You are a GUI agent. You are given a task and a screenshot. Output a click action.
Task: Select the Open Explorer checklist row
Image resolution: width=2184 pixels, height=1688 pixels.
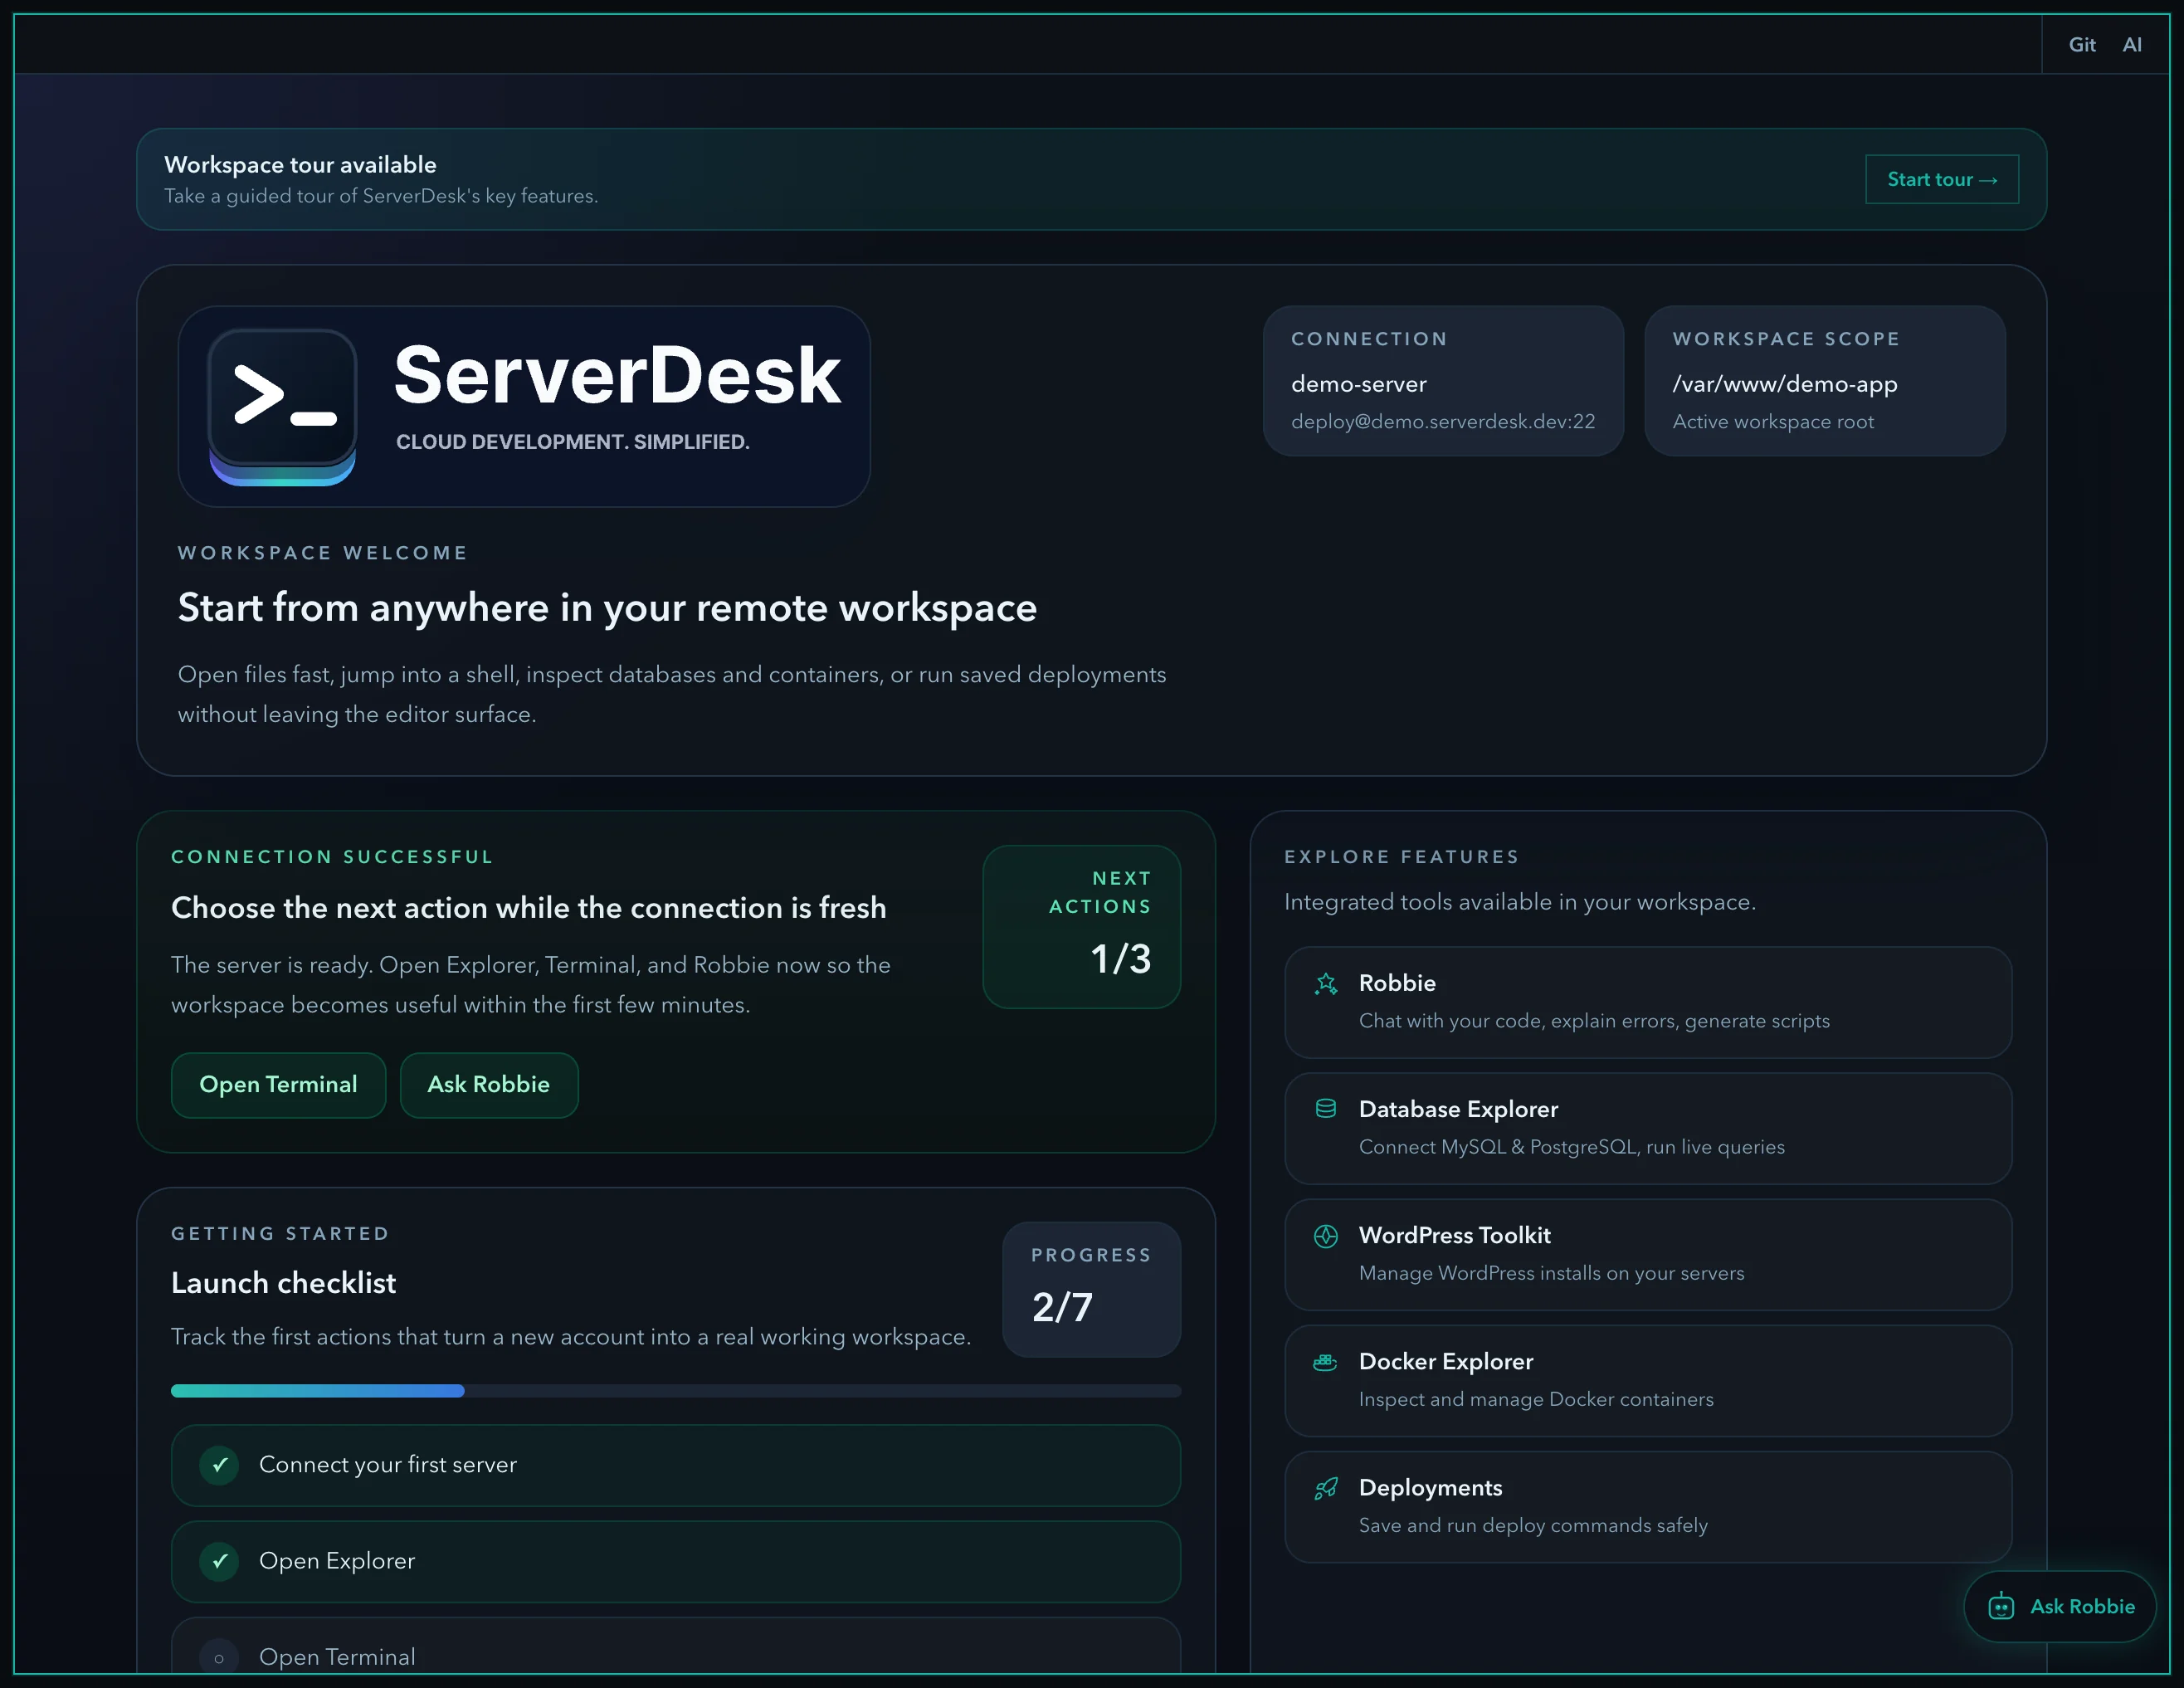[x=676, y=1561]
